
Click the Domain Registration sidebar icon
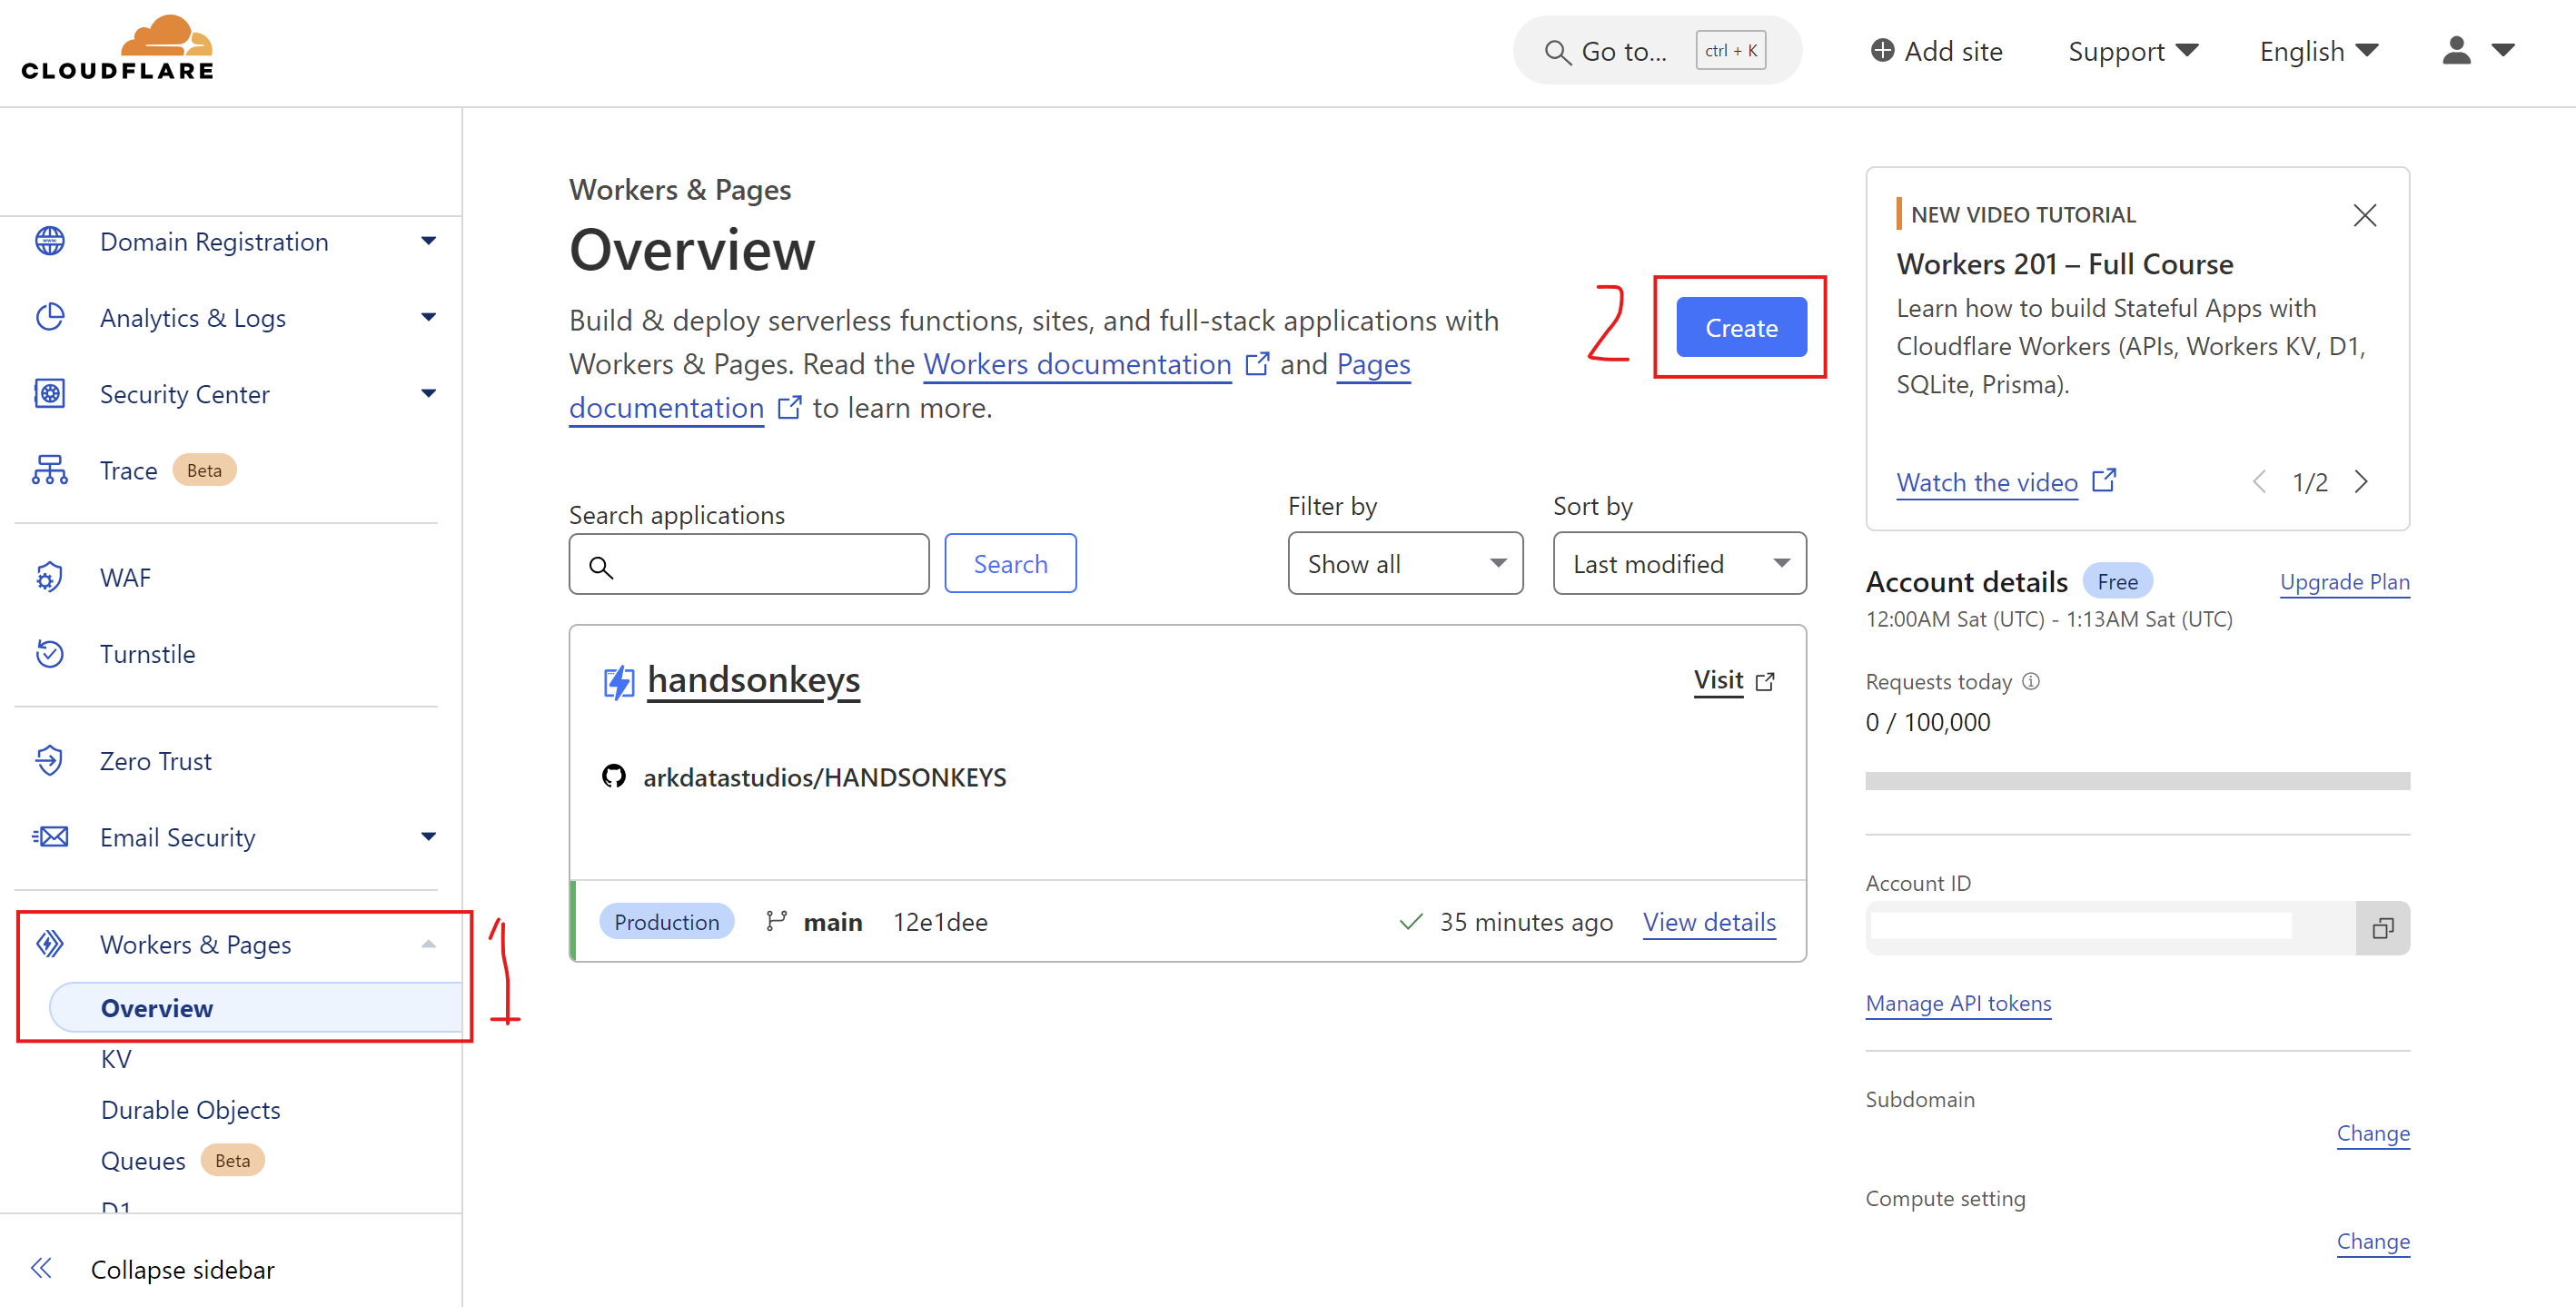(49, 240)
